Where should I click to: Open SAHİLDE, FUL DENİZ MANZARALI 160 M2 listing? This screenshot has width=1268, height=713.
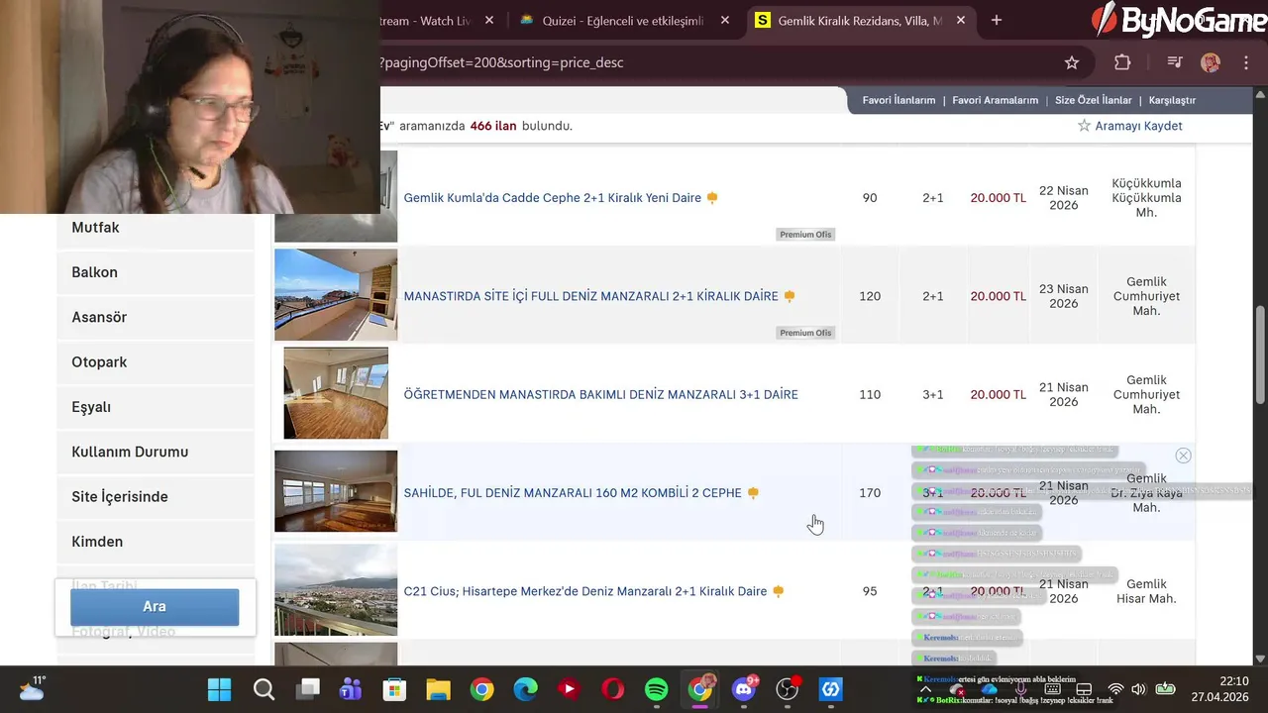click(573, 493)
